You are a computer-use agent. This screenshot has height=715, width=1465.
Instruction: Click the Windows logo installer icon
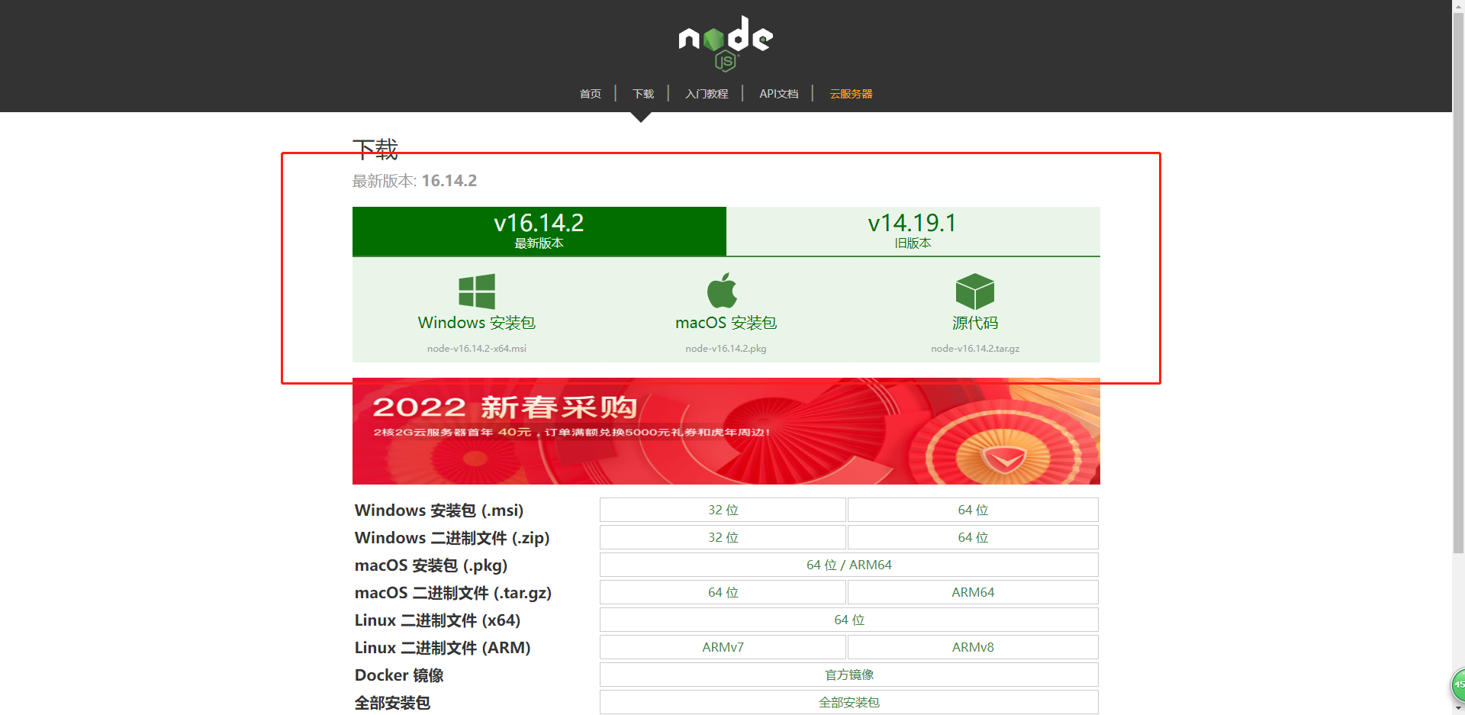click(x=477, y=291)
